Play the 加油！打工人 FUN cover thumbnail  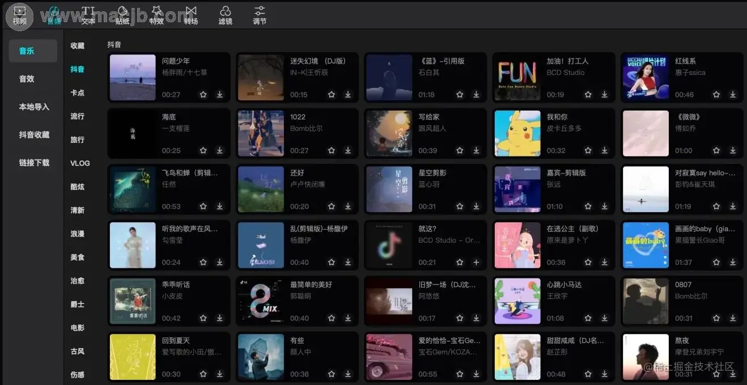point(517,78)
